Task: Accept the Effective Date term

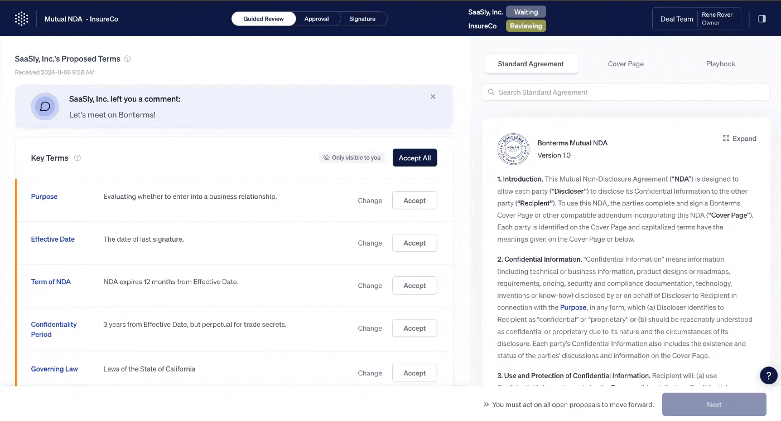Action: click(x=414, y=243)
